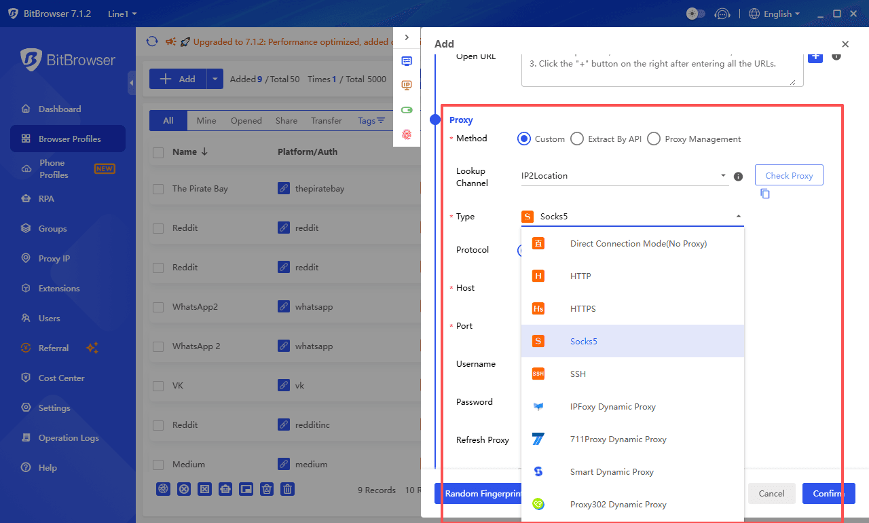The width and height of the screenshot is (869, 523).
Task: Collapse the Type dropdown showing Socks5
Action: click(x=632, y=217)
